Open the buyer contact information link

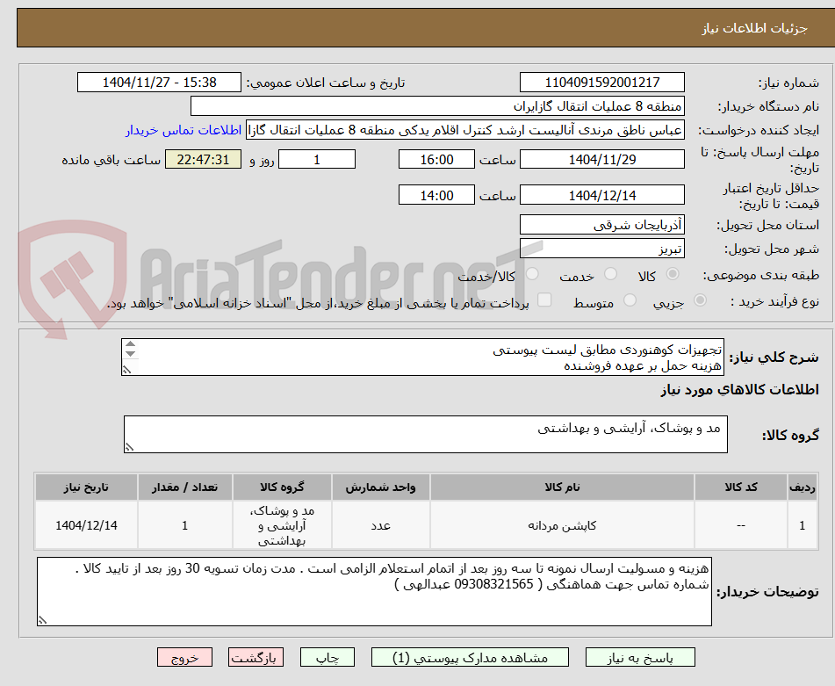[x=184, y=131]
